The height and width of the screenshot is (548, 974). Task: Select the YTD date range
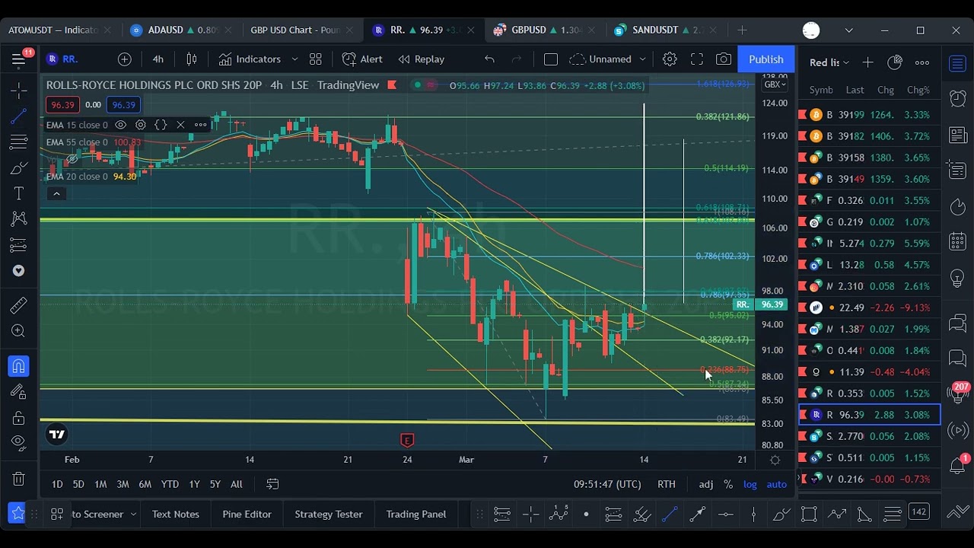click(x=170, y=484)
